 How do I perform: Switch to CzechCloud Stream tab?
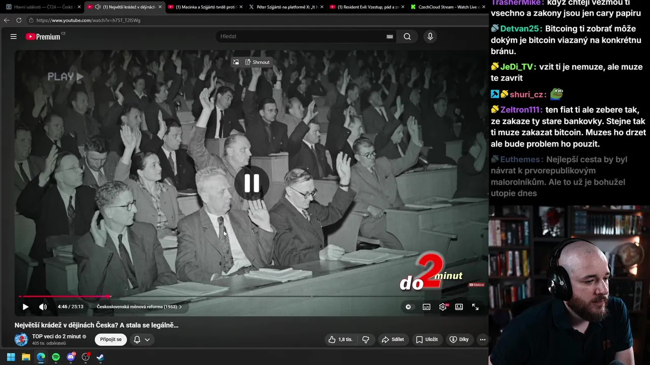coord(447,7)
